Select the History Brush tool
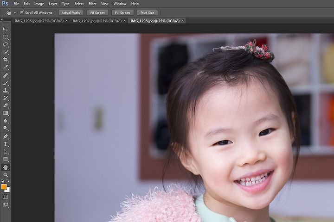This screenshot has height=222, width=334. (x=6, y=98)
